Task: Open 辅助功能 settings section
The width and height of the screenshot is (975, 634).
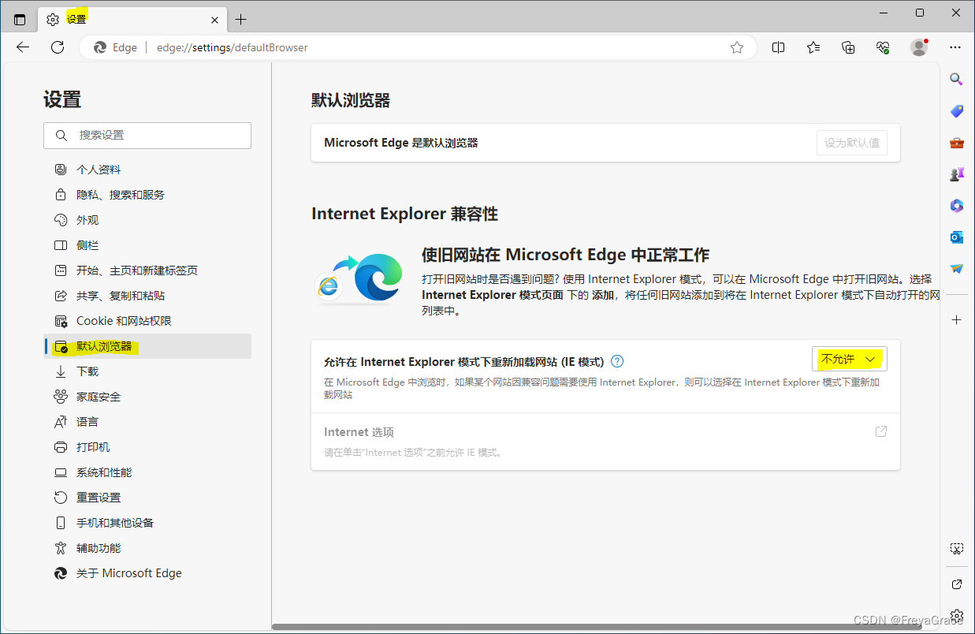Action: click(147, 548)
